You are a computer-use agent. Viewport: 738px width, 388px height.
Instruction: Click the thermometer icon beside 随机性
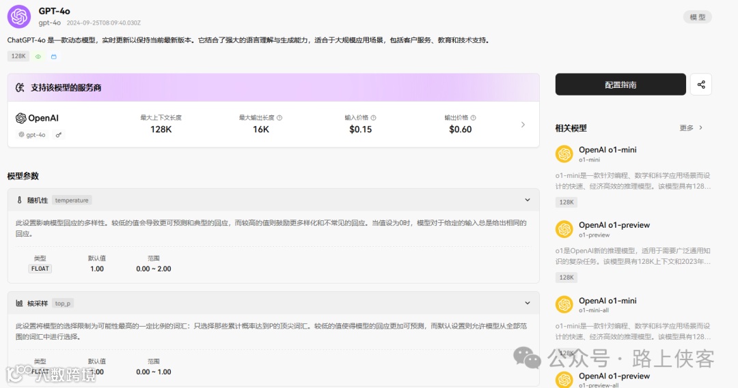[x=19, y=200]
